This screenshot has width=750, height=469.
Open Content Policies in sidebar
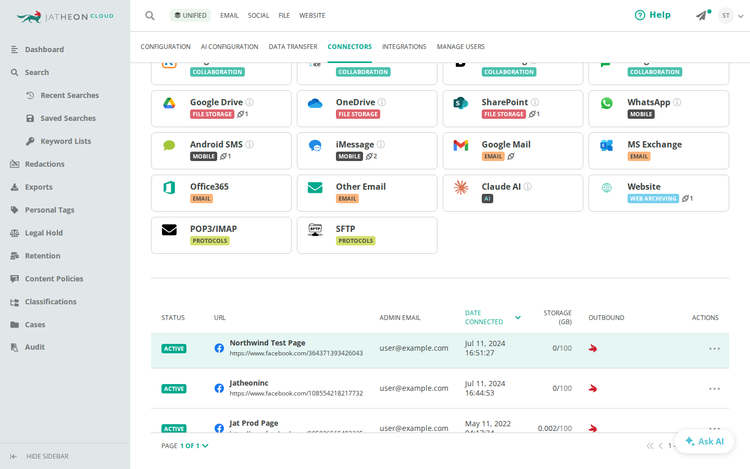[x=54, y=279]
